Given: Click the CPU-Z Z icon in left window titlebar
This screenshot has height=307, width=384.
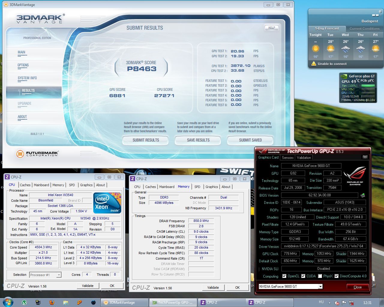Looking at the screenshot, I should 7,177.
